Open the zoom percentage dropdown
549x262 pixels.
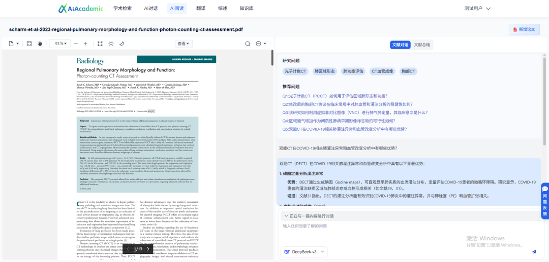(60, 44)
